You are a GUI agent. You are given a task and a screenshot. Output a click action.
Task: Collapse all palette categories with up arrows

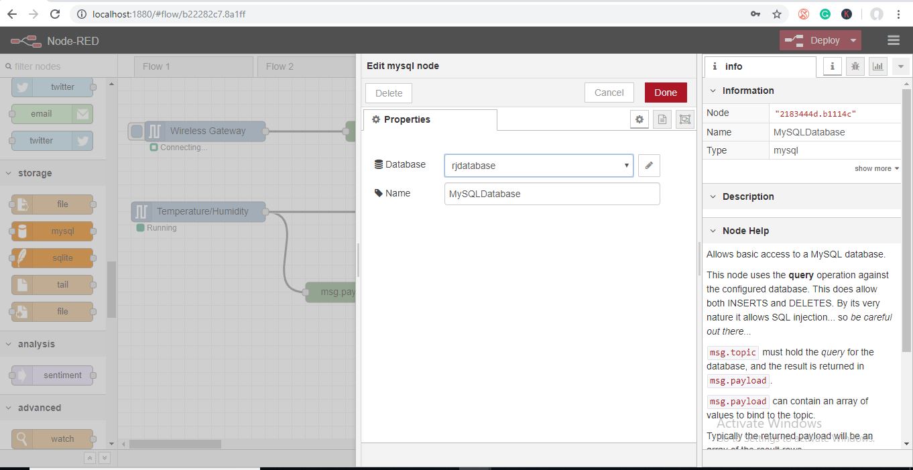click(x=90, y=458)
